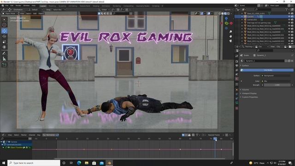
Task: Expand the Volume panel in properties
Action: tap(245, 89)
